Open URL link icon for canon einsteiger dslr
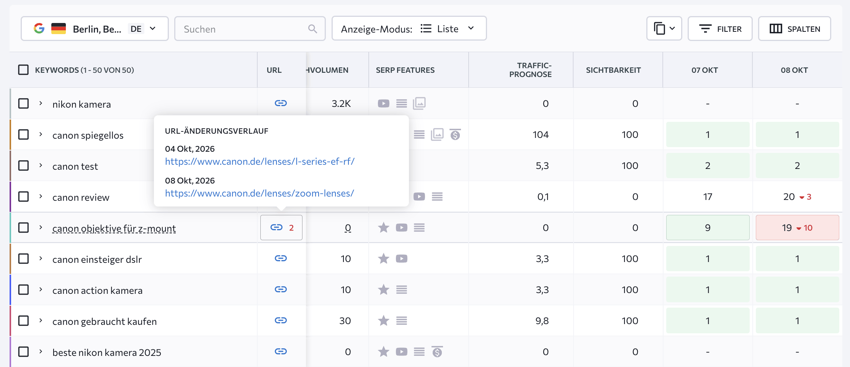 click(281, 259)
